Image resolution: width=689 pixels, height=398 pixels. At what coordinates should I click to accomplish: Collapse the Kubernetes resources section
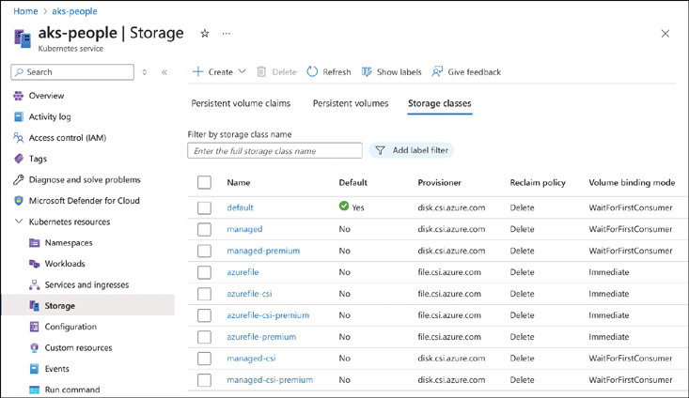point(19,222)
